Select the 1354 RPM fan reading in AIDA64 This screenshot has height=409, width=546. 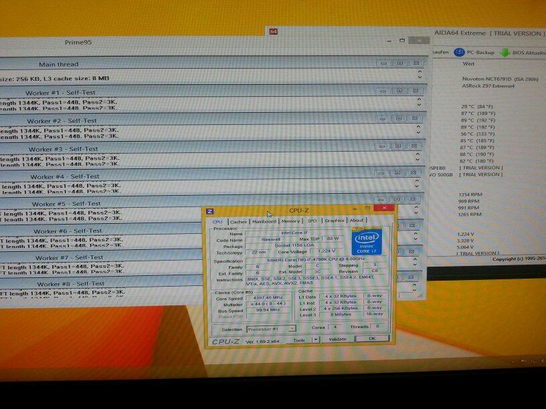point(470,194)
